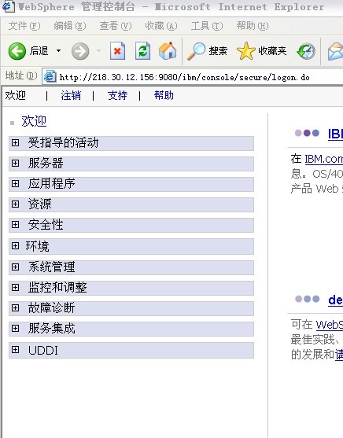
Task: Open the 'de' heading link in lower section
Action: (x=335, y=300)
